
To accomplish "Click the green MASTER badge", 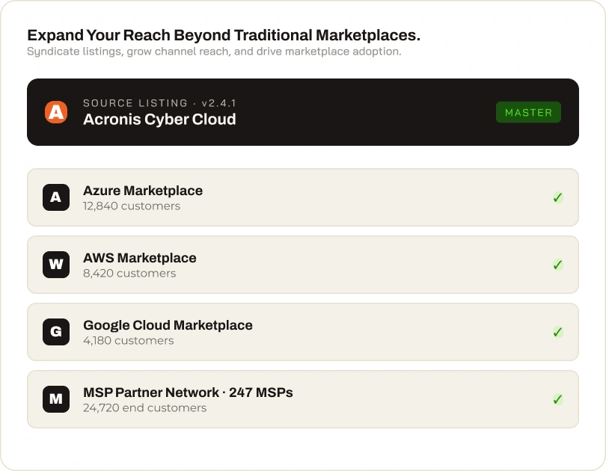I will click(x=528, y=112).
